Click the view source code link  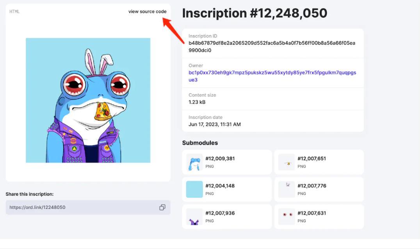(147, 11)
